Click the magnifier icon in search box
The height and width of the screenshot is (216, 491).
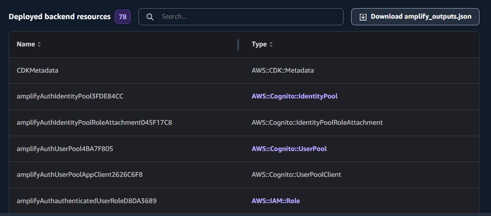(150, 17)
